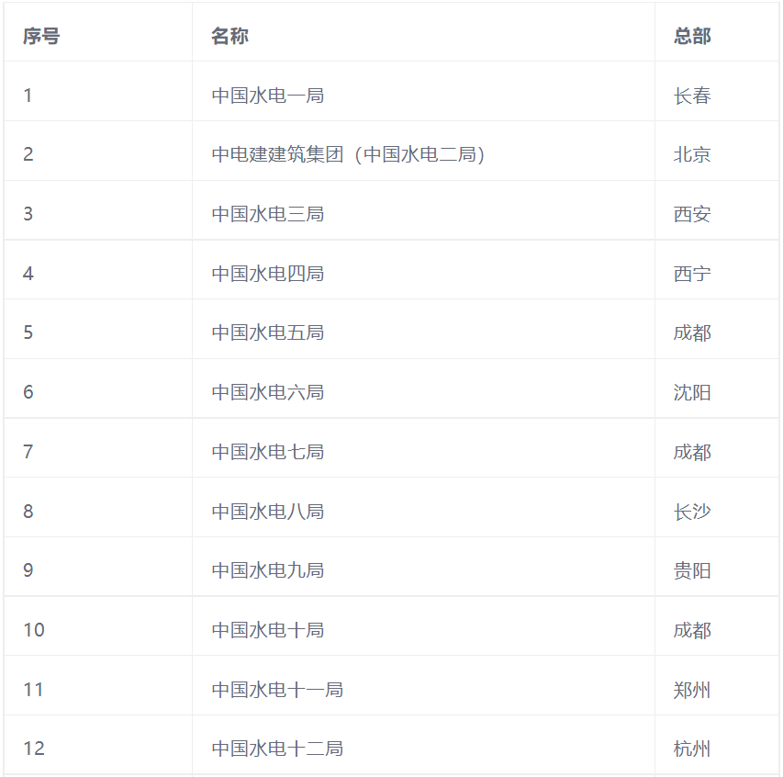The image size is (783, 777).
Task: Click the 中国水电四局 entry
Action: coord(268,274)
